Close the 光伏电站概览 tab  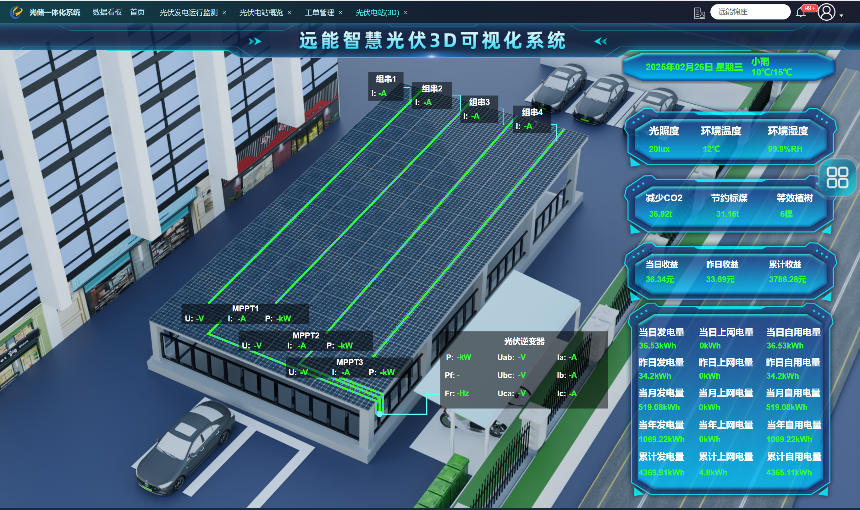(289, 13)
